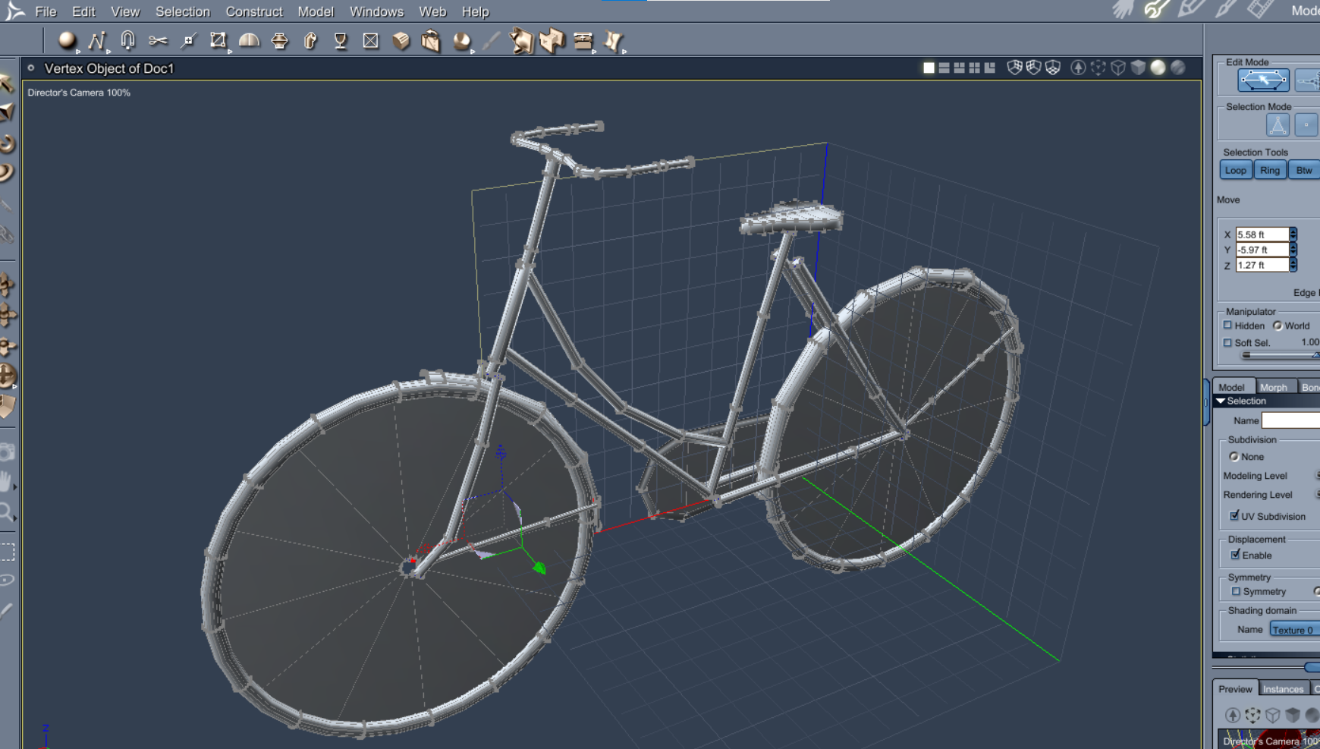Choose the dome-shaped tool icon
Image resolution: width=1320 pixels, height=749 pixels.
point(249,40)
